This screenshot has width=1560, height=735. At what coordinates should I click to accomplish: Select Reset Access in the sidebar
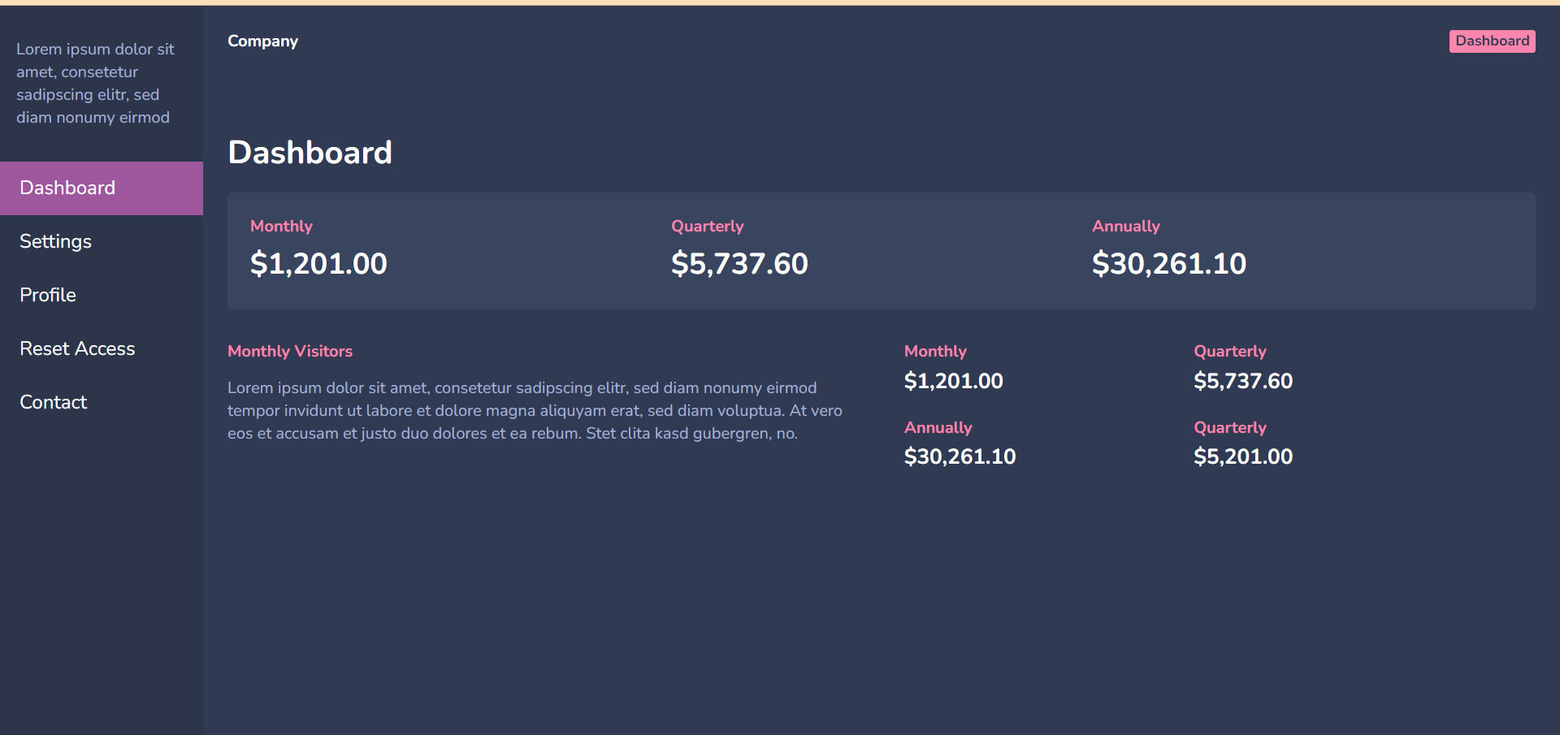(77, 348)
